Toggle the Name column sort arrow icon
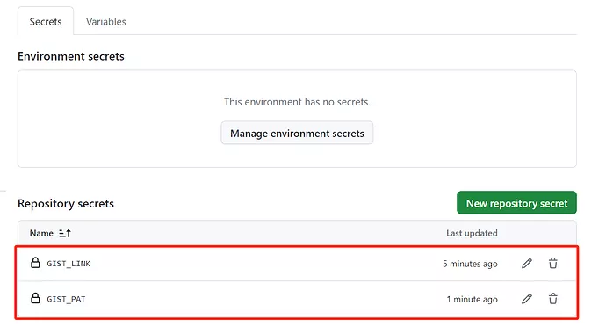 pyautogui.click(x=65, y=233)
